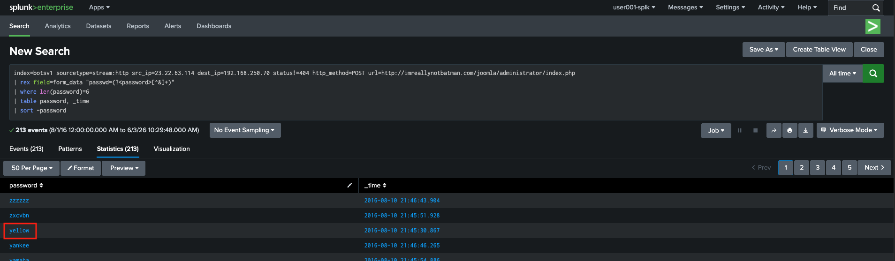Click timestamp 2016-08-10 21:46:46.265
Screen dimensions: 895x261
click(402, 246)
